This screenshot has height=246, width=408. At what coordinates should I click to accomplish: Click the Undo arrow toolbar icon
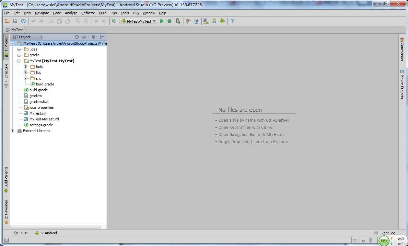pos(33,21)
